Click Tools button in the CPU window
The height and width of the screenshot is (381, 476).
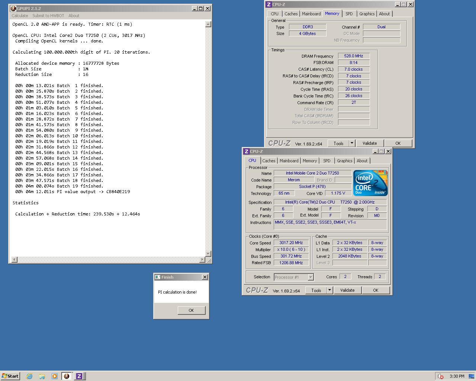click(316, 290)
